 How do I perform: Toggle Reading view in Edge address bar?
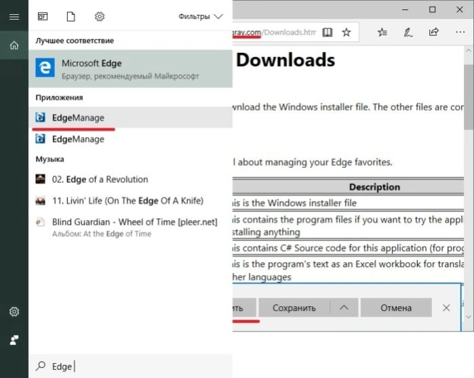click(x=327, y=33)
